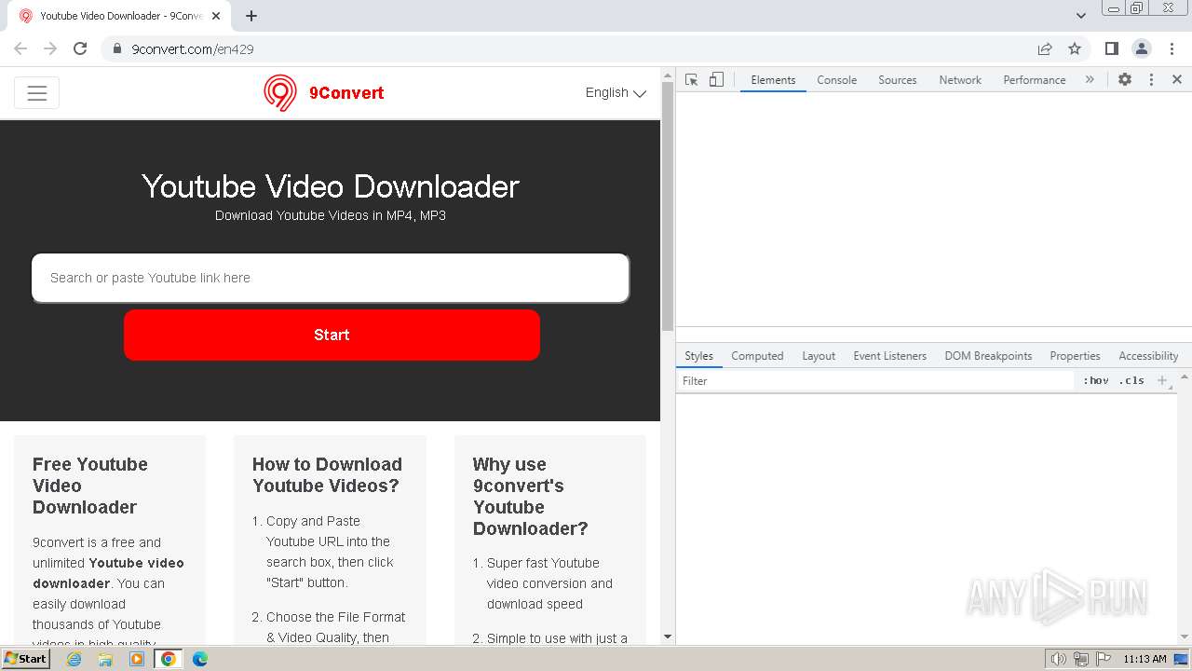Image resolution: width=1192 pixels, height=671 pixels.
Task: Select the Styles pane tab
Action: [698, 356]
